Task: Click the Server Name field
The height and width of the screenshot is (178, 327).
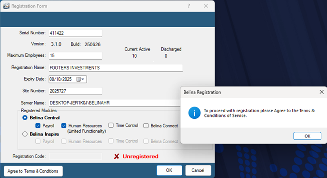Action: (x=115, y=103)
